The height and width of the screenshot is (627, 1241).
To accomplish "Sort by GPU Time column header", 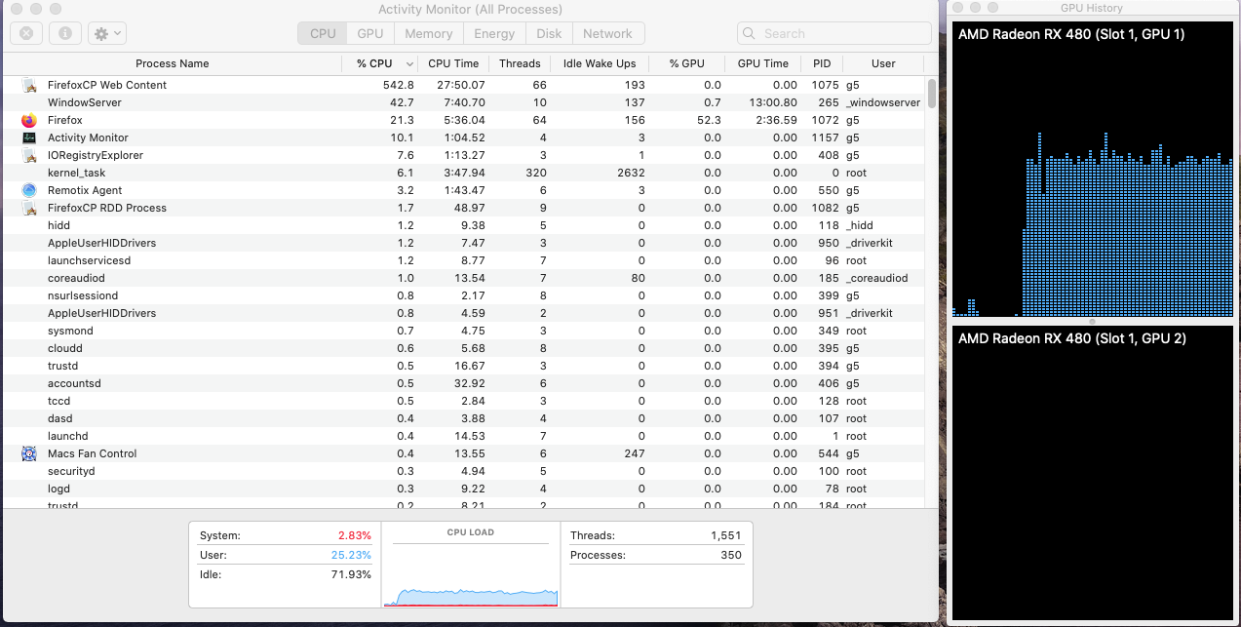I will (x=763, y=63).
